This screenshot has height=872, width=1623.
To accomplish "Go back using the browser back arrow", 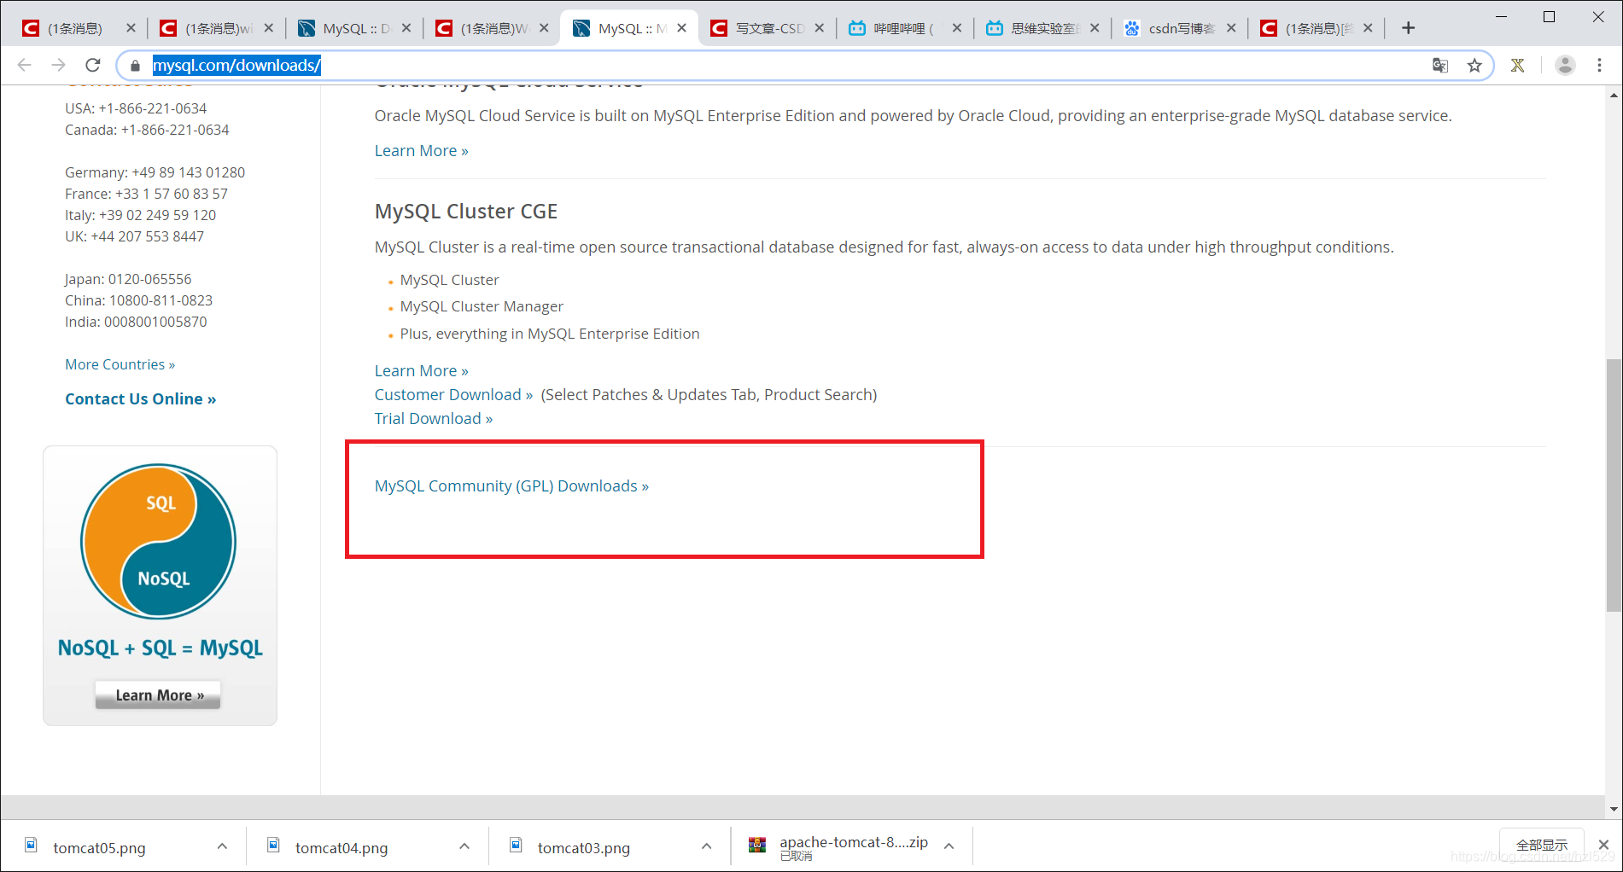I will [24, 65].
